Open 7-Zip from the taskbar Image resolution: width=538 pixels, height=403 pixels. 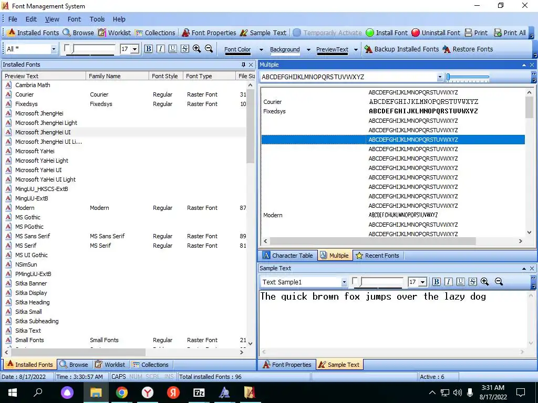[199, 393]
